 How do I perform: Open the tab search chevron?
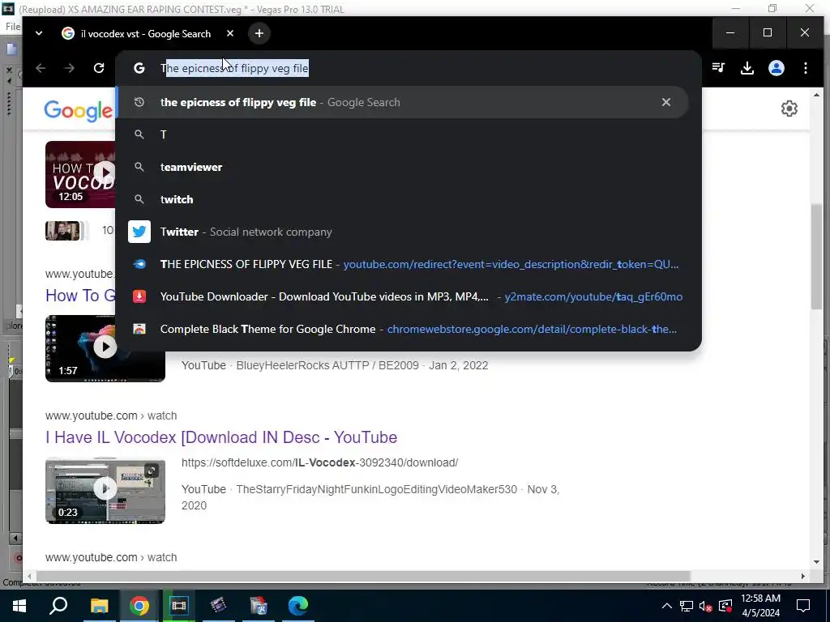39,33
